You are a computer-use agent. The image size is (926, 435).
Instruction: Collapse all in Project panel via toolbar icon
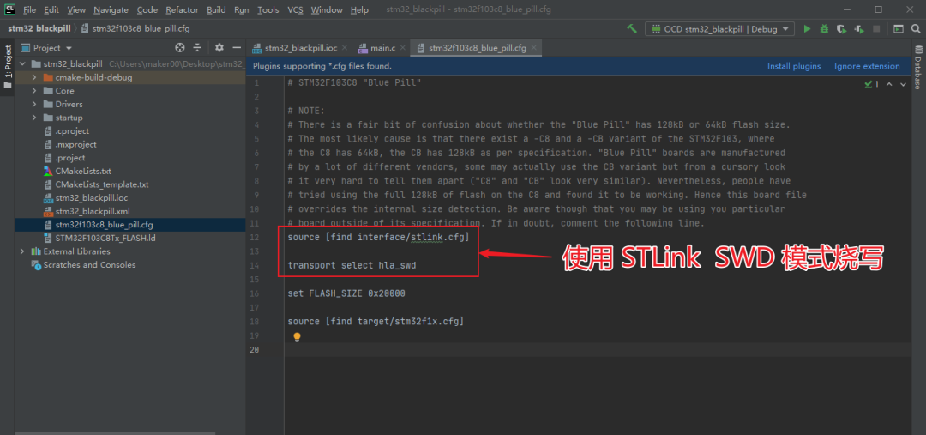(x=197, y=48)
